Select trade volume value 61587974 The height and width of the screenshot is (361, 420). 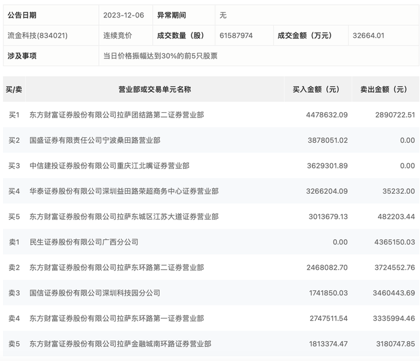pyautogui.click(x=236, y=35)
